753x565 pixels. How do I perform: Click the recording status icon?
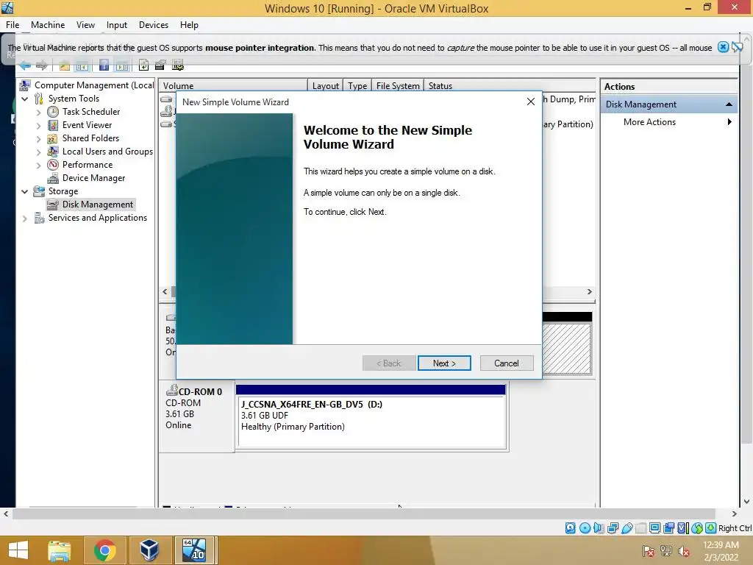[668, 528]
